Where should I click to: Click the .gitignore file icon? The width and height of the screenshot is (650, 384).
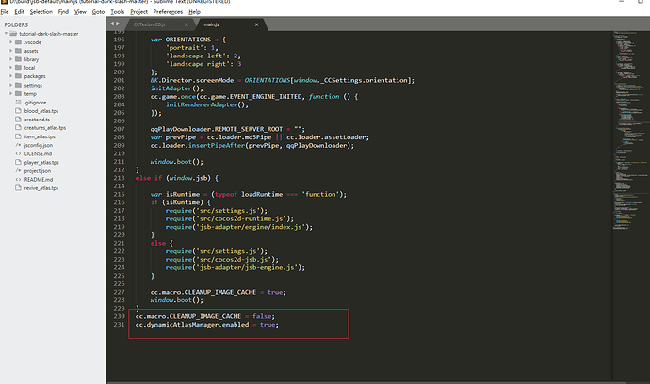point(18,103)
